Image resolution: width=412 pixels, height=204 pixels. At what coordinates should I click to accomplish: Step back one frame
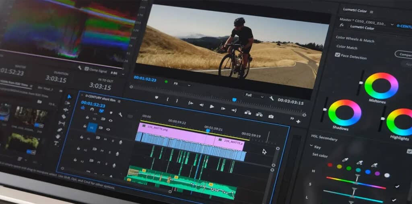pyautogui.click(x=202, y=105)
